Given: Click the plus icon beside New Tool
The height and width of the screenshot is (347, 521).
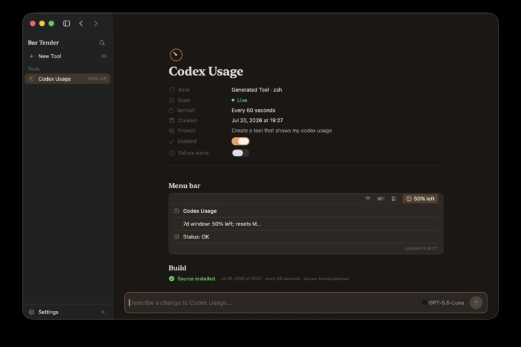Looking at the screenshot, I should click(x=31, y=56).
